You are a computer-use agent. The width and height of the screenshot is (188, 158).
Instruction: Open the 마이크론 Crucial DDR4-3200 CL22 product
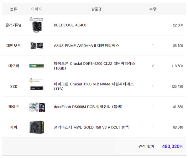(x=95, y=66)
